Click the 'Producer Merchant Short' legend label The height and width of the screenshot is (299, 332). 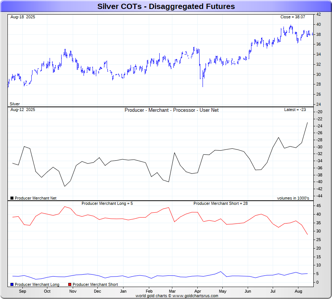click(x=95, y=284)
